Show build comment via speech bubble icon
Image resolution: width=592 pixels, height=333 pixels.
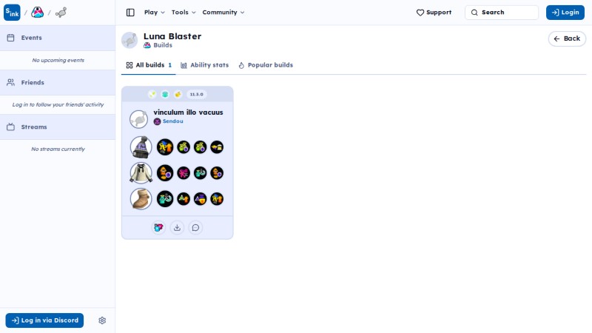(x=195, y=227)
